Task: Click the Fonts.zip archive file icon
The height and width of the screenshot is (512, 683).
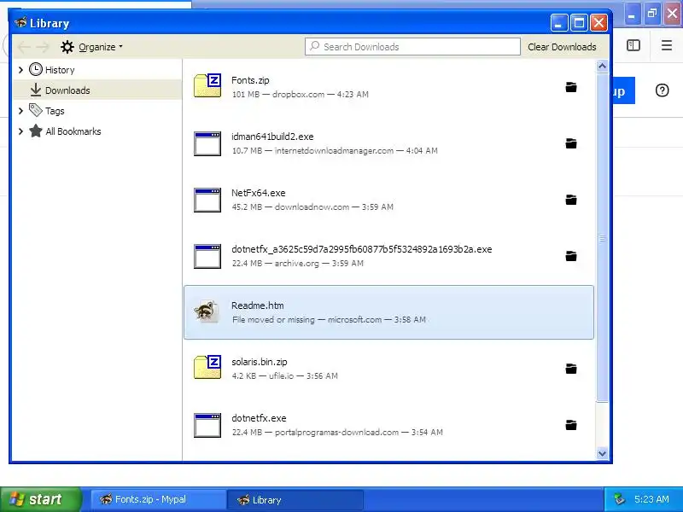Action: pos(207,85)
